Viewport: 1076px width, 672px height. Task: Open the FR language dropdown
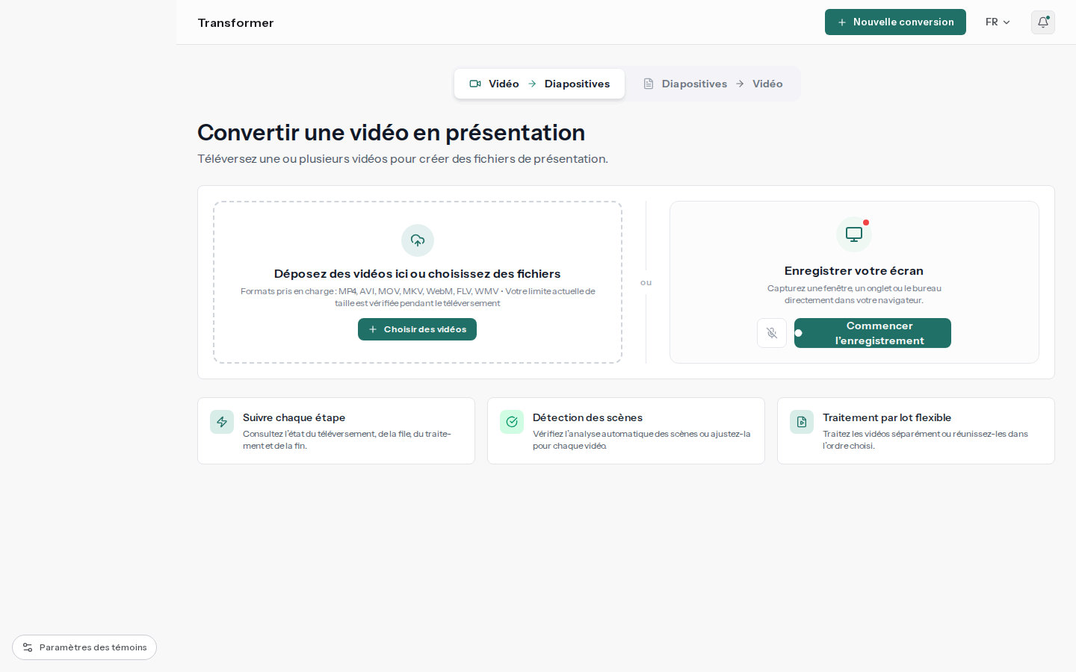point(998,22)
